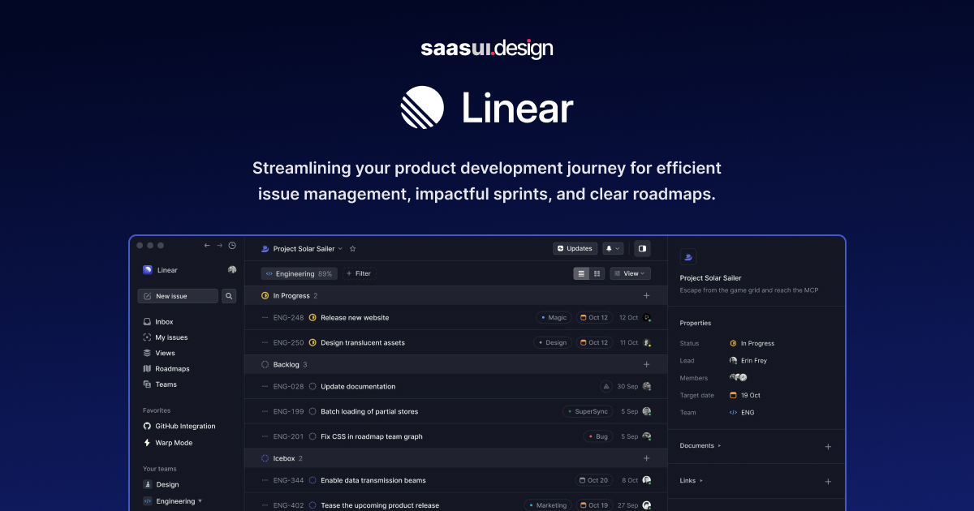
Task: Click the Oct 20 due date on ENG-344
Action: tap(594, 480)
